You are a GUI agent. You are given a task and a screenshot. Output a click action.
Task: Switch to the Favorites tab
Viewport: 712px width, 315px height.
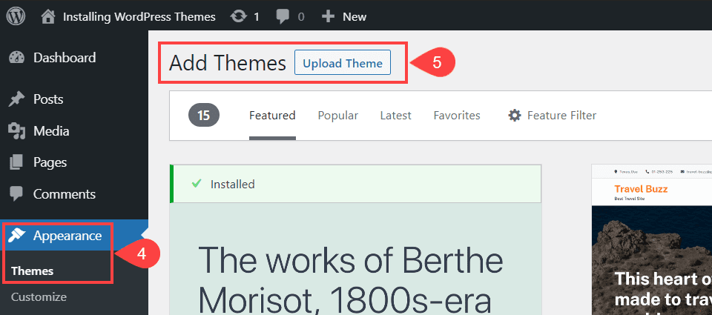click(x=457, y=116)
